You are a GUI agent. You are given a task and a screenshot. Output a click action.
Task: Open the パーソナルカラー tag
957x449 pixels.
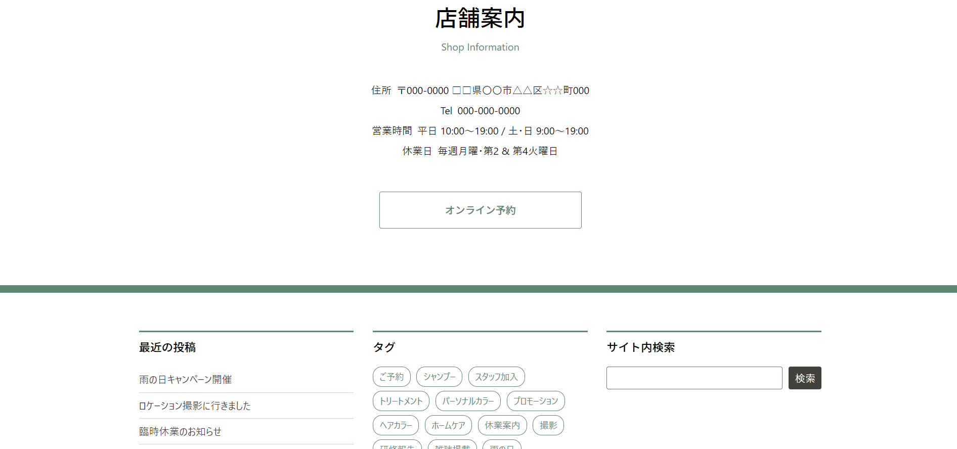tap(468, 401)
